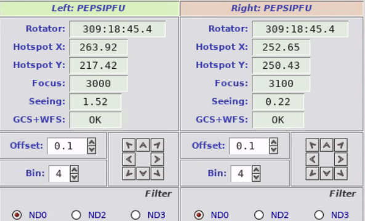Click the up arrow in Left offset pad
Viewport: 365px width, 221px height.
click(143, 145)
